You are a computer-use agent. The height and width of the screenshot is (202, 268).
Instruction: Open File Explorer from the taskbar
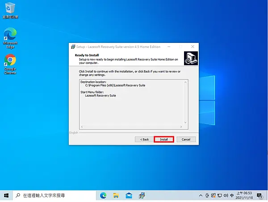point(116,195)
